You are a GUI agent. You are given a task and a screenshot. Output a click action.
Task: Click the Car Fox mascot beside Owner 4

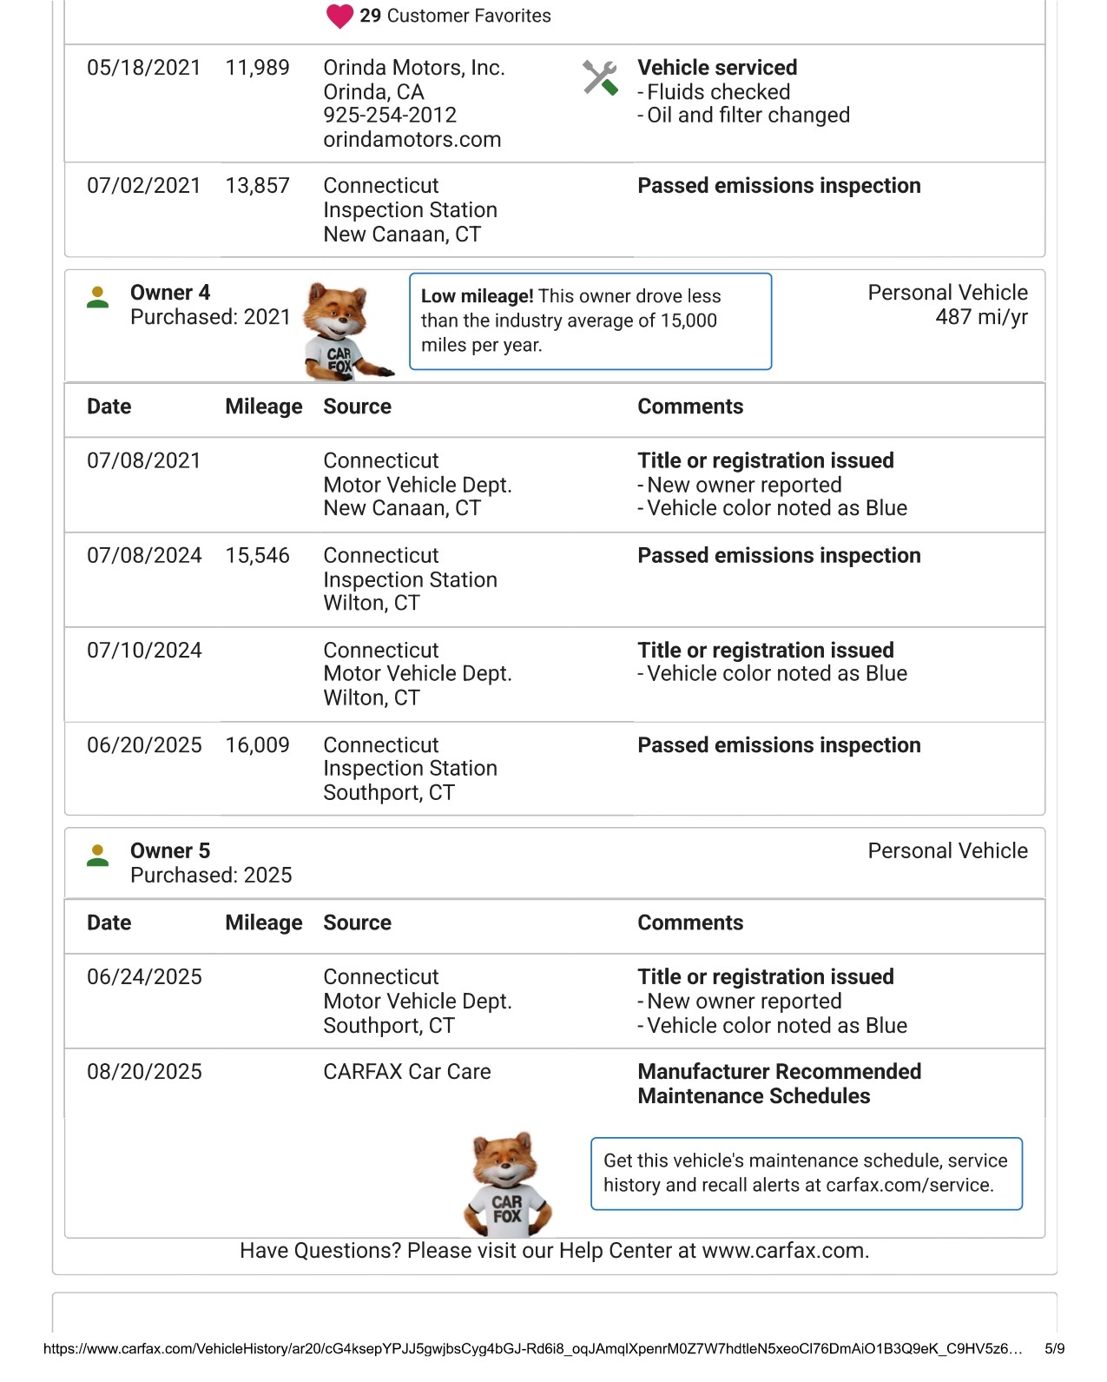(342, 332)
